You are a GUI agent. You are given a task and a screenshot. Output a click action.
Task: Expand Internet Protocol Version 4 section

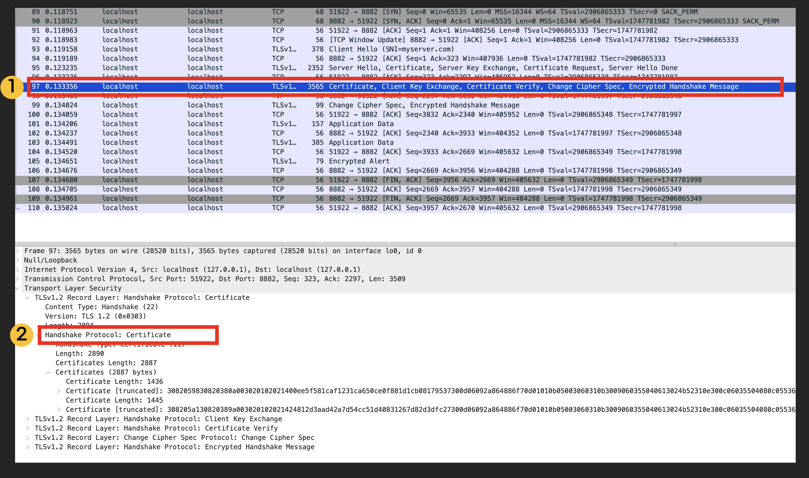pos(17,270)
